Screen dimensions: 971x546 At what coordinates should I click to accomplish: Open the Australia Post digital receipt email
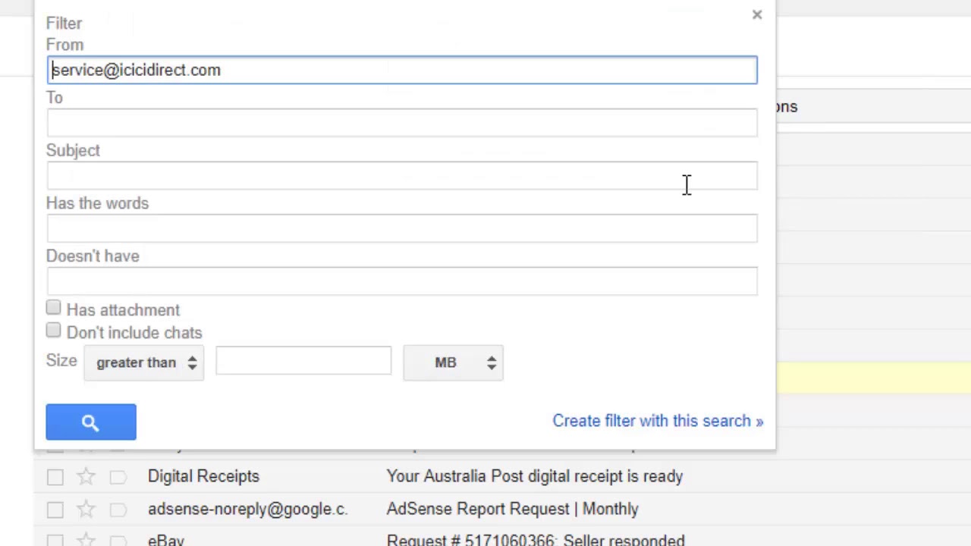pos(534,476)
